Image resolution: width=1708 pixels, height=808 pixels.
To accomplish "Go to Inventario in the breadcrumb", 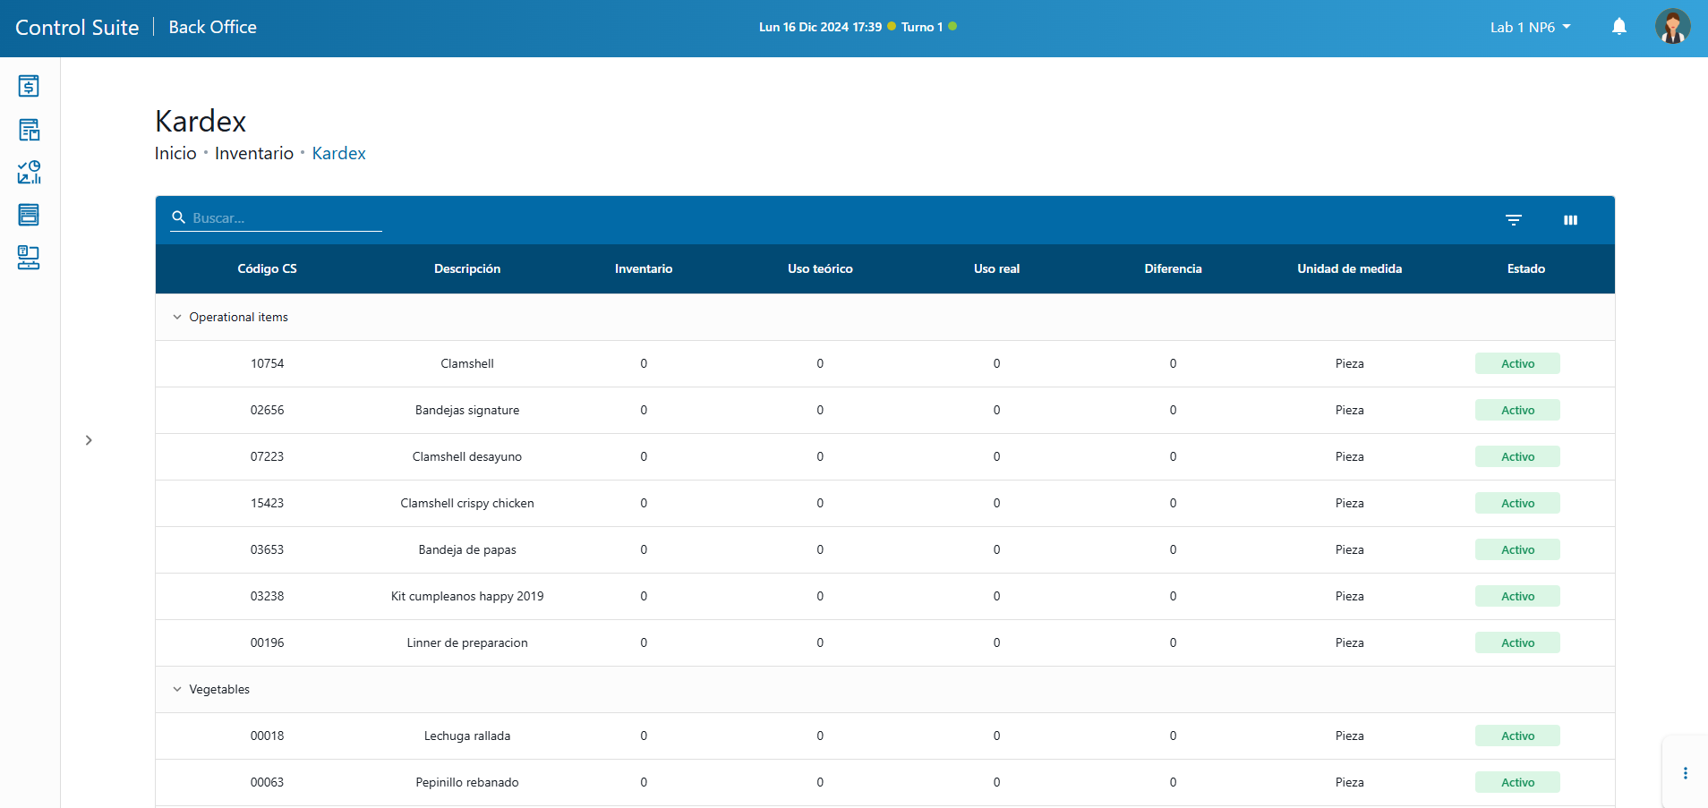I will (253, 154).
